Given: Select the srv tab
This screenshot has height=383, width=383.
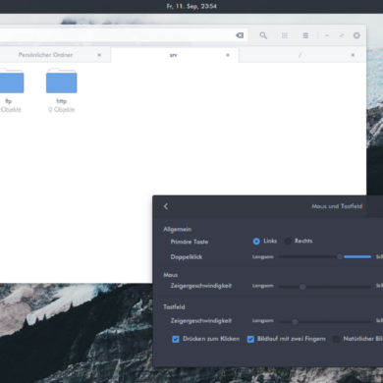Looking at the screenshot, I should [x=174, y=55].
